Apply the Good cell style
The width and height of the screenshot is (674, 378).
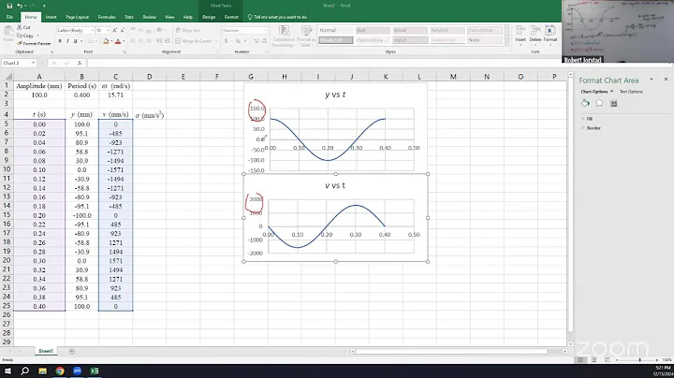410,31
